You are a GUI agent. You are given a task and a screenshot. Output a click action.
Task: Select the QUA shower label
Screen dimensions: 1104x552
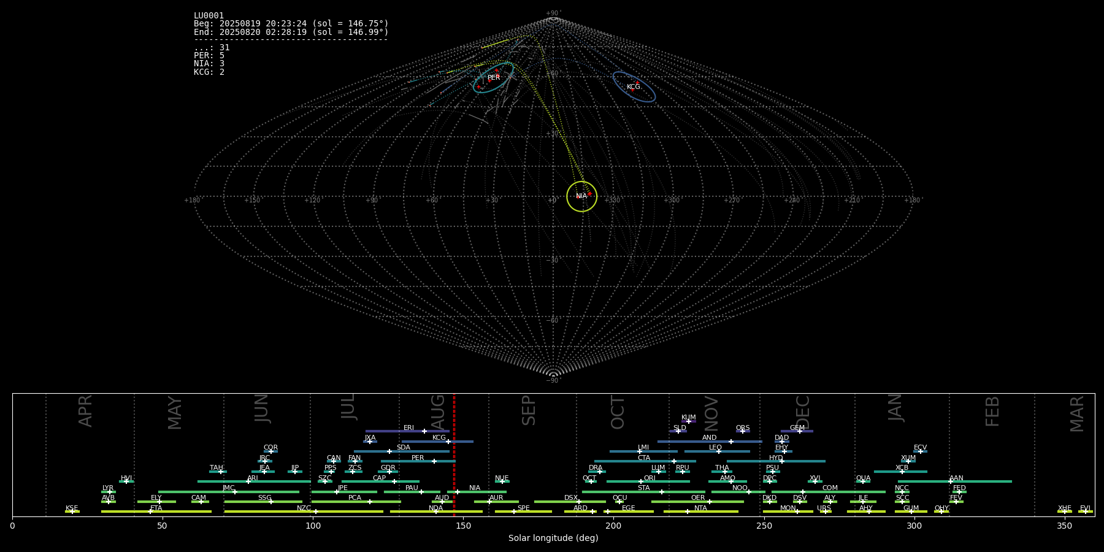863,478
